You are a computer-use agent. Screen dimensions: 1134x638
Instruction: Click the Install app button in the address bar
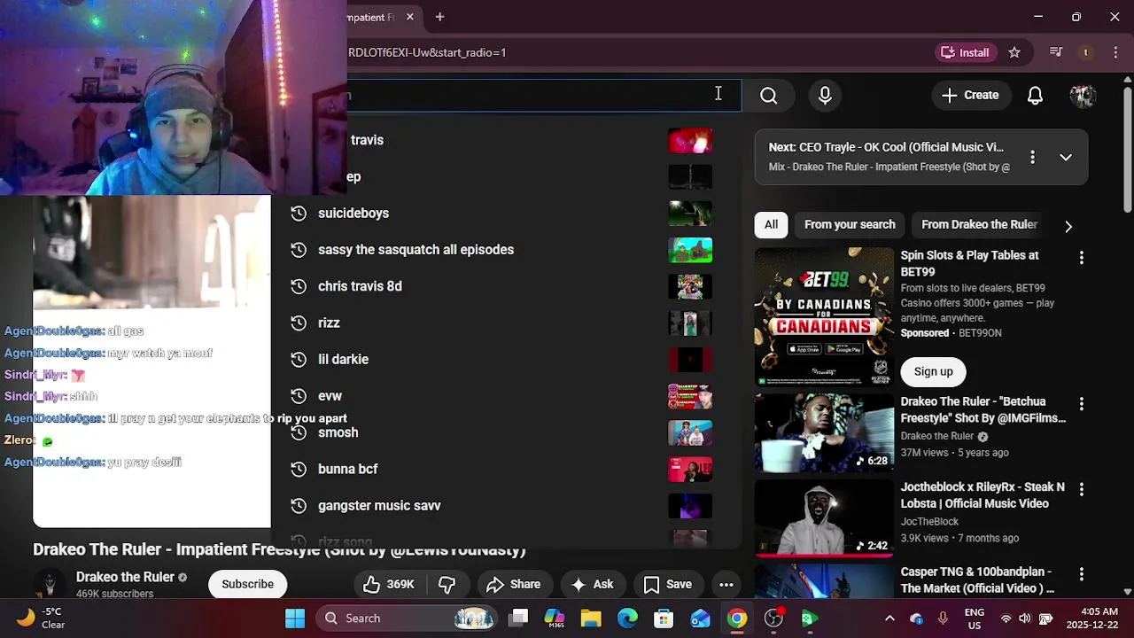click(966, 52)
